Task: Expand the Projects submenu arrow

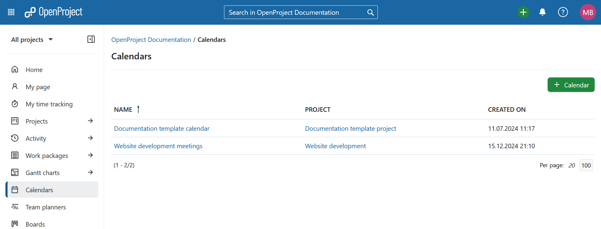Action: pyautogui.click(x=90, y=121)
